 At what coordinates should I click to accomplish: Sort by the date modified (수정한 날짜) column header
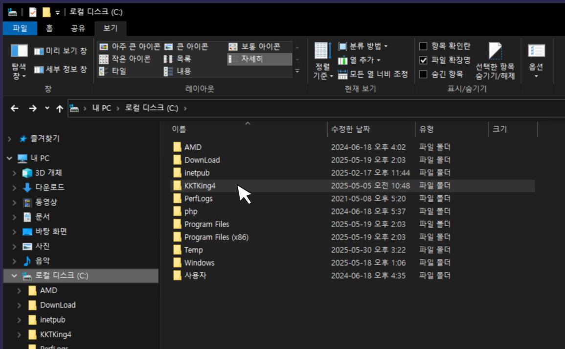click(x=351, y=129)
